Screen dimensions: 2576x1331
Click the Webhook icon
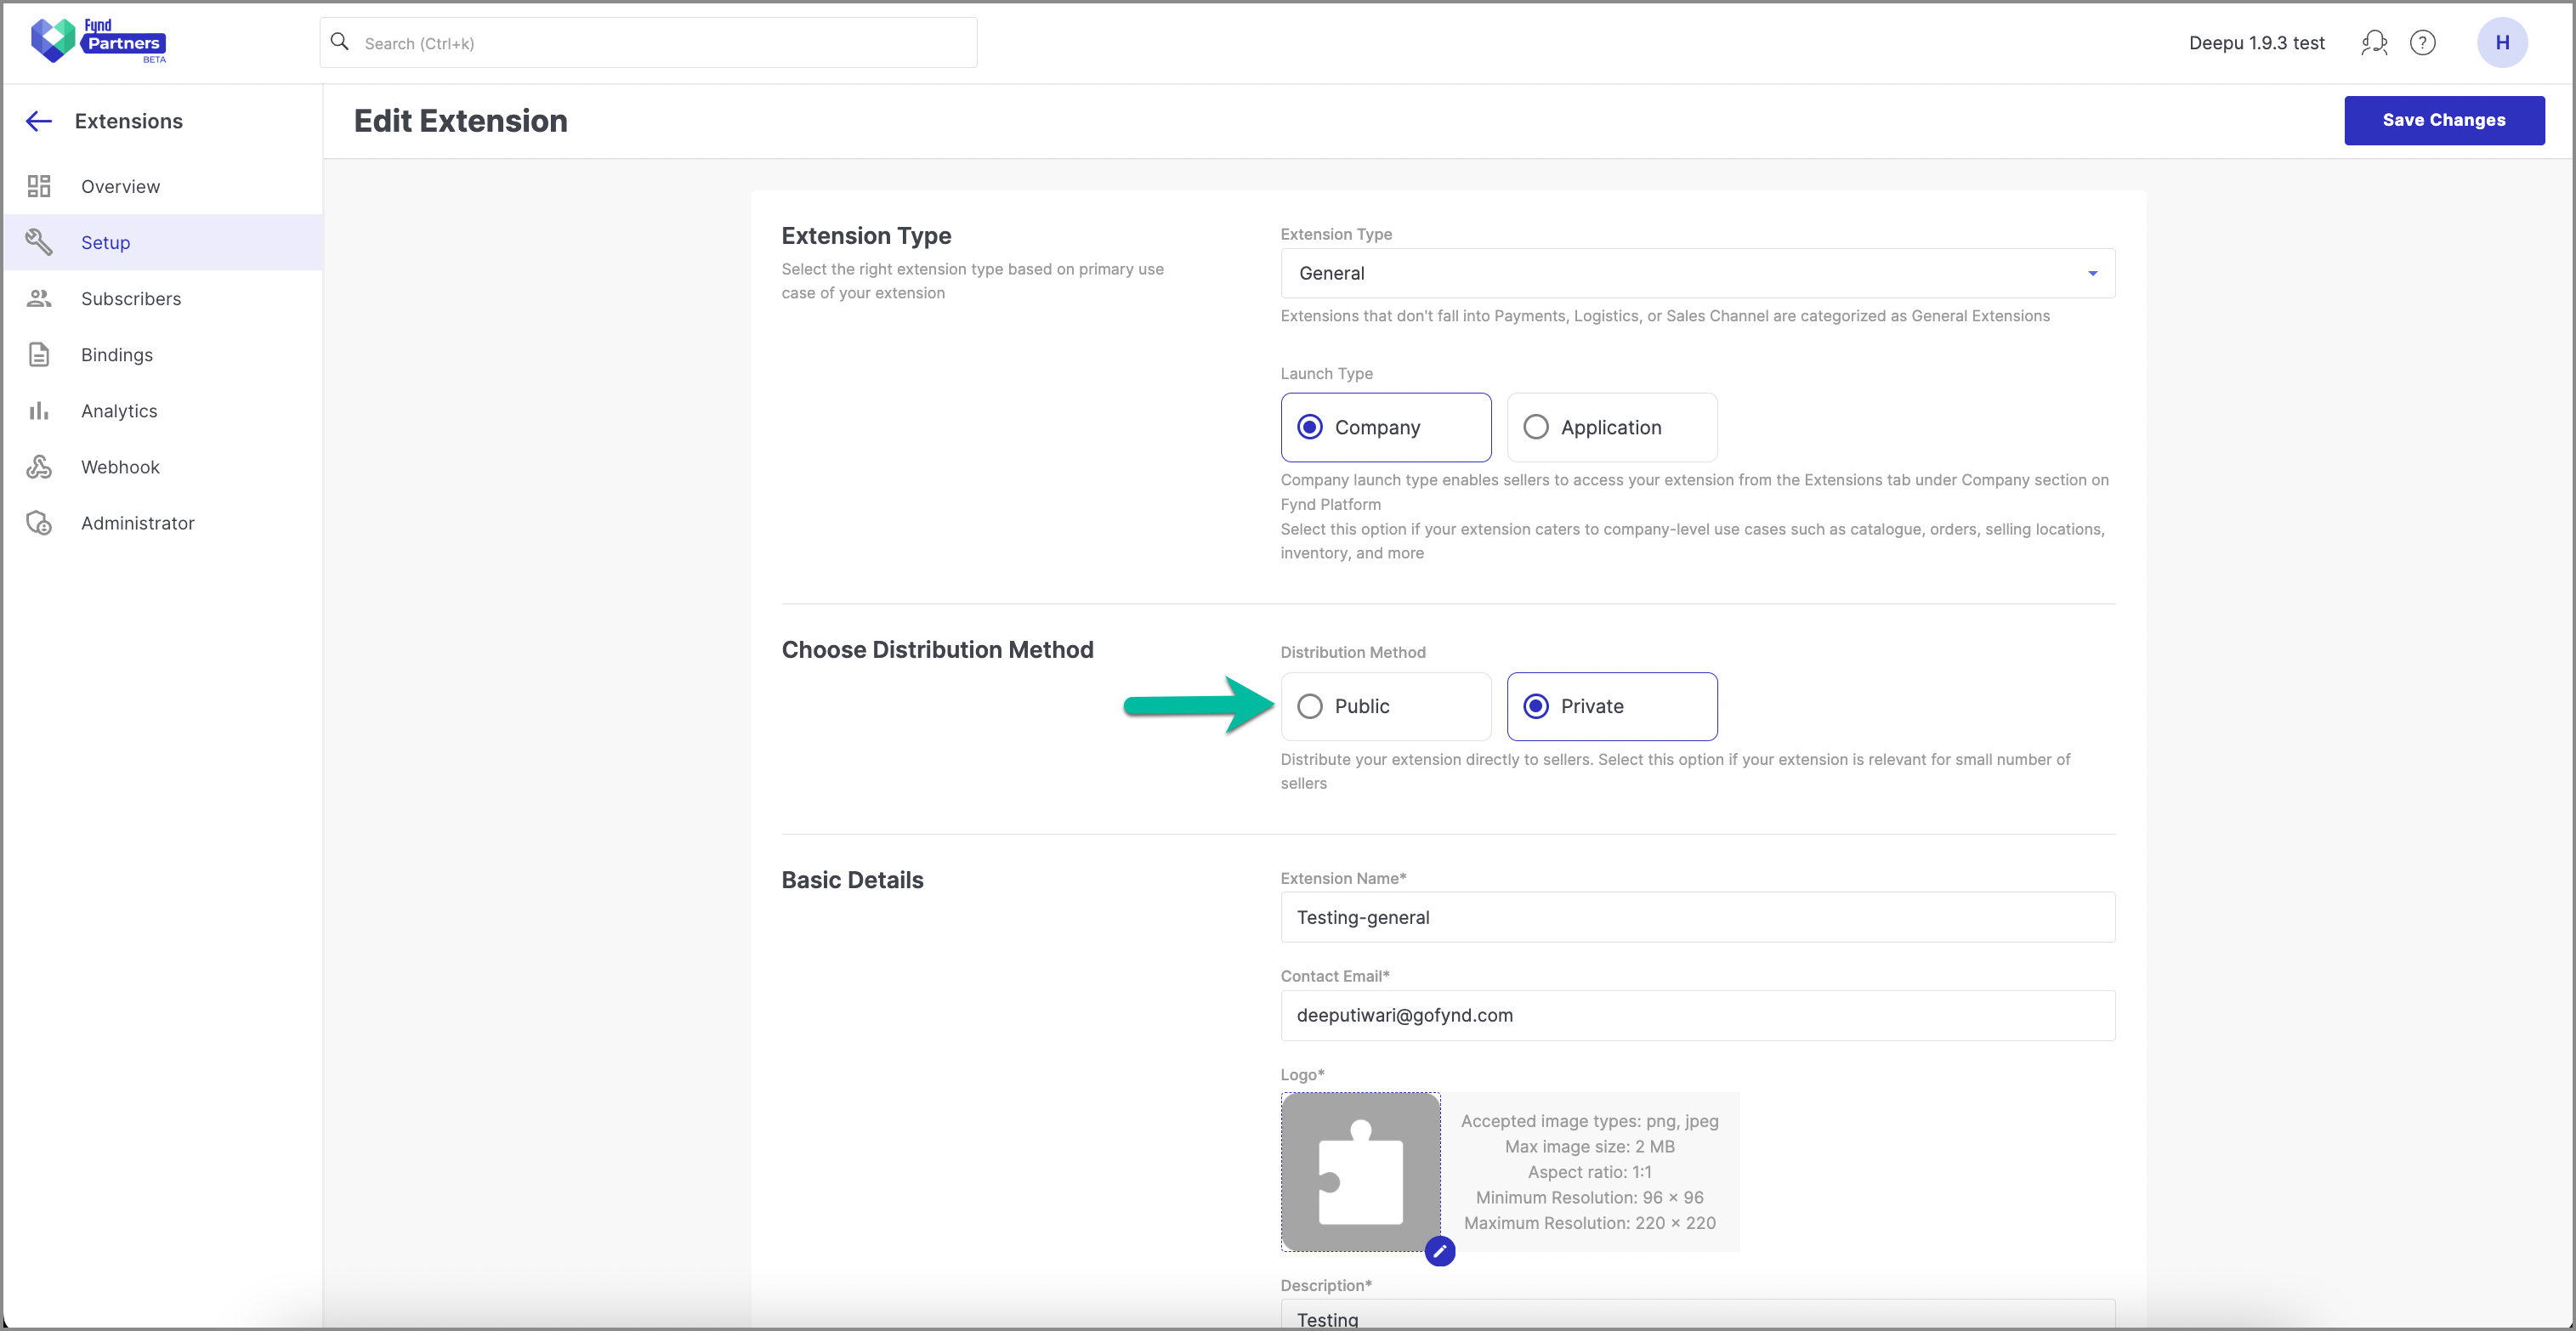coord(39,467)
